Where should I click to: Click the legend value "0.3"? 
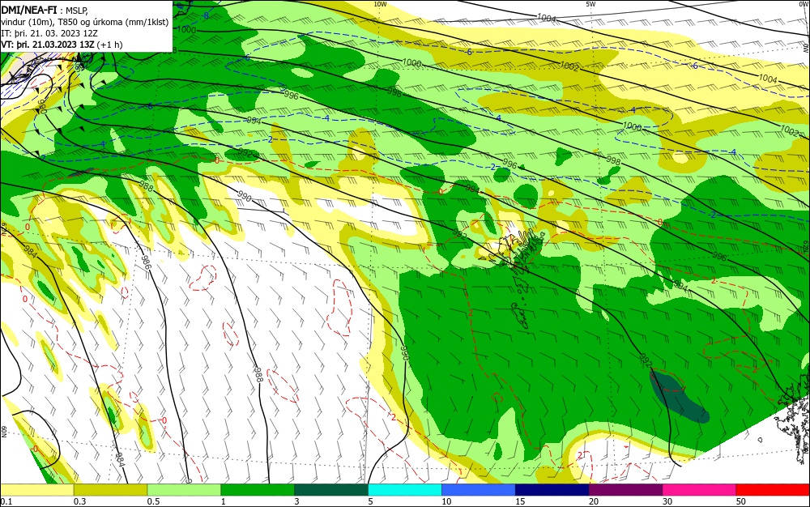80,501
